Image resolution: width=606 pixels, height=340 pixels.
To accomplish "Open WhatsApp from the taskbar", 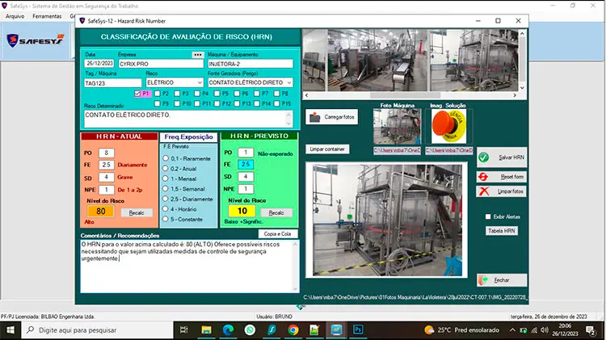I will pos(250,330).
